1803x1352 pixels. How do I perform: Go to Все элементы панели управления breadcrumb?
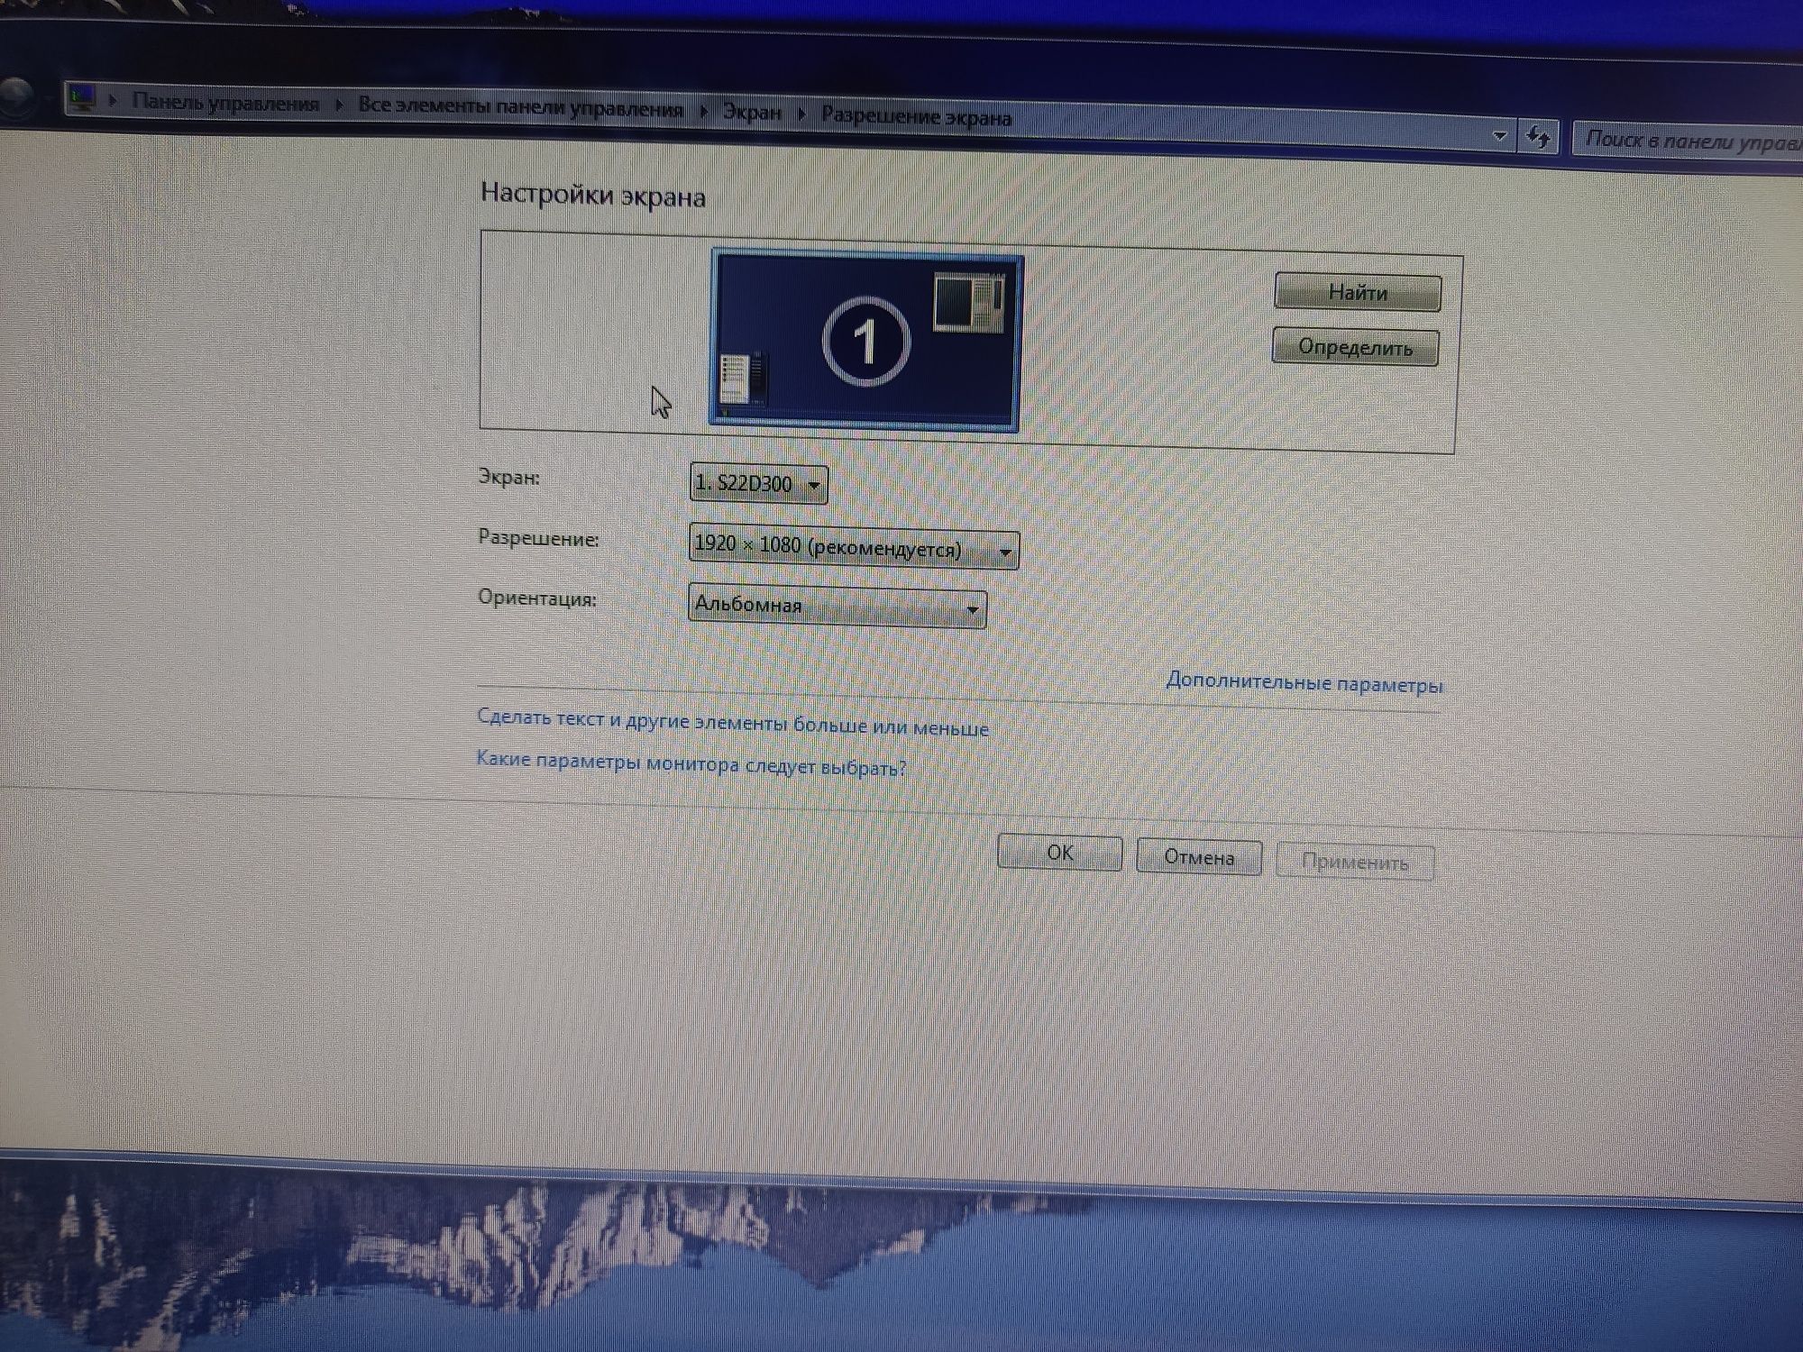(x=521, y=108)
